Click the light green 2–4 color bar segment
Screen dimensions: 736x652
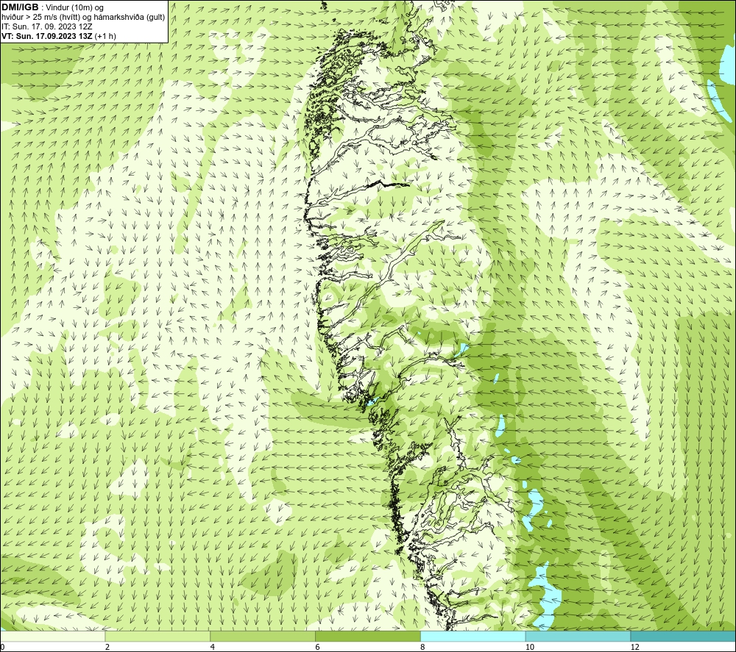(158, 636)
